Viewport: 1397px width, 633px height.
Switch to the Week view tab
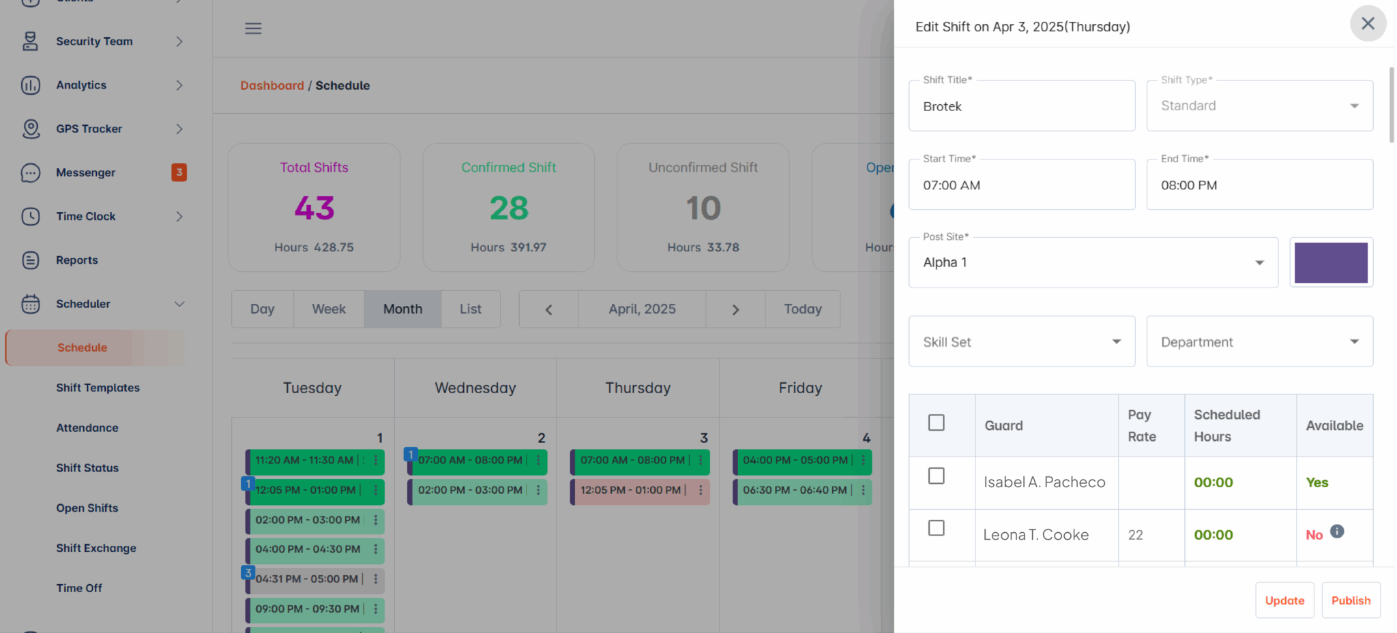point(329,309)
